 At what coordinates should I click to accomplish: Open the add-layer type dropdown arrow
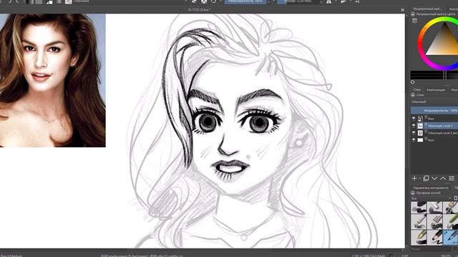click(x=419, y=178)
